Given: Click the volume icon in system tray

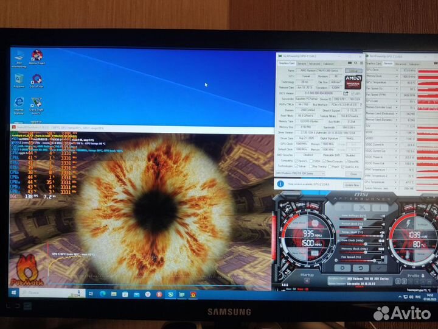Looking at the screenshot, I should click(x=411, y=297).
